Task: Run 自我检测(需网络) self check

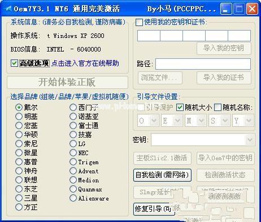Action: pyautogui.click(x=162, y=175)
